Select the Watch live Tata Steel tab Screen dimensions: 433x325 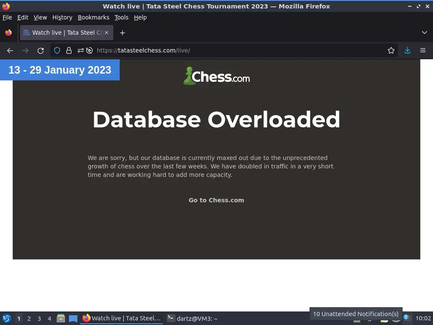click(x=66, y=33)
